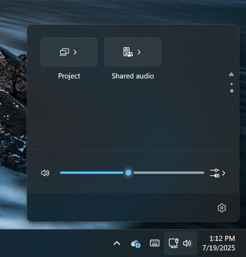Screen dimensions: 246x257
Task: Select a sound output device icon
Action: 215,173
